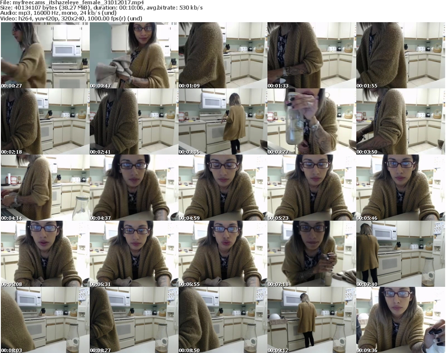This screenshot has width=446, height=353.
Task: Click the thumbnail stamped 00:06:08
Action: coord(45,254)
